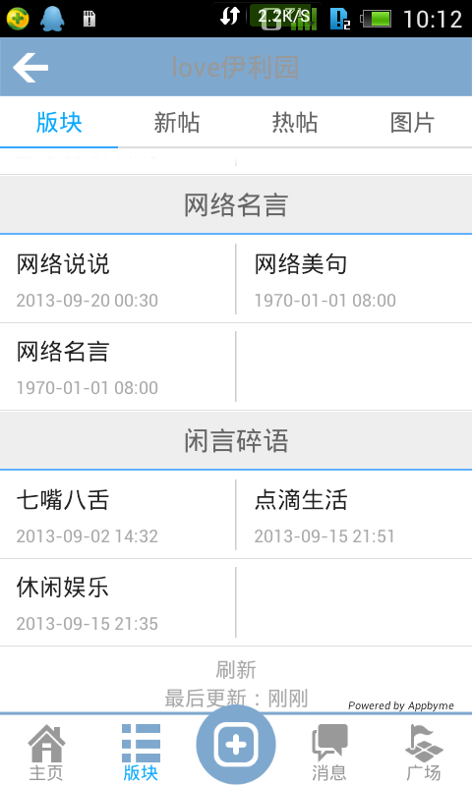Tap the QQ penguin status bar icon
This screenshot has height=786, width=472.
52,19
